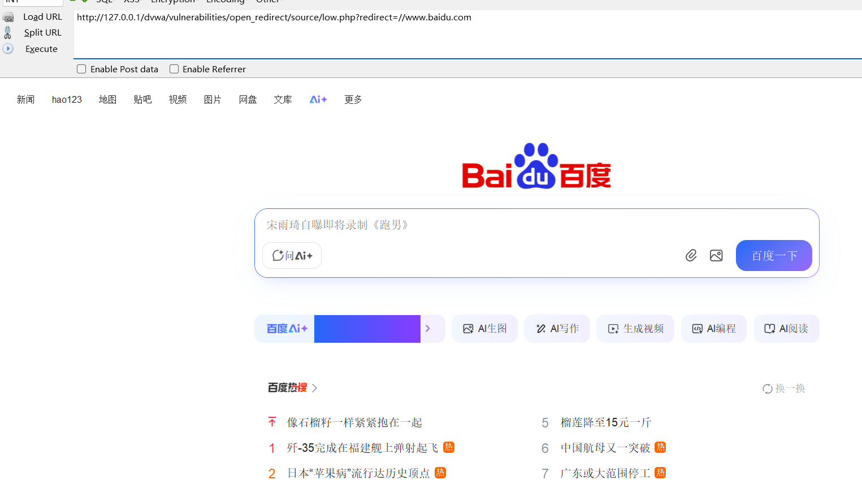Click the Load URL button
The image size is (862, 480).
coord(42,17)
